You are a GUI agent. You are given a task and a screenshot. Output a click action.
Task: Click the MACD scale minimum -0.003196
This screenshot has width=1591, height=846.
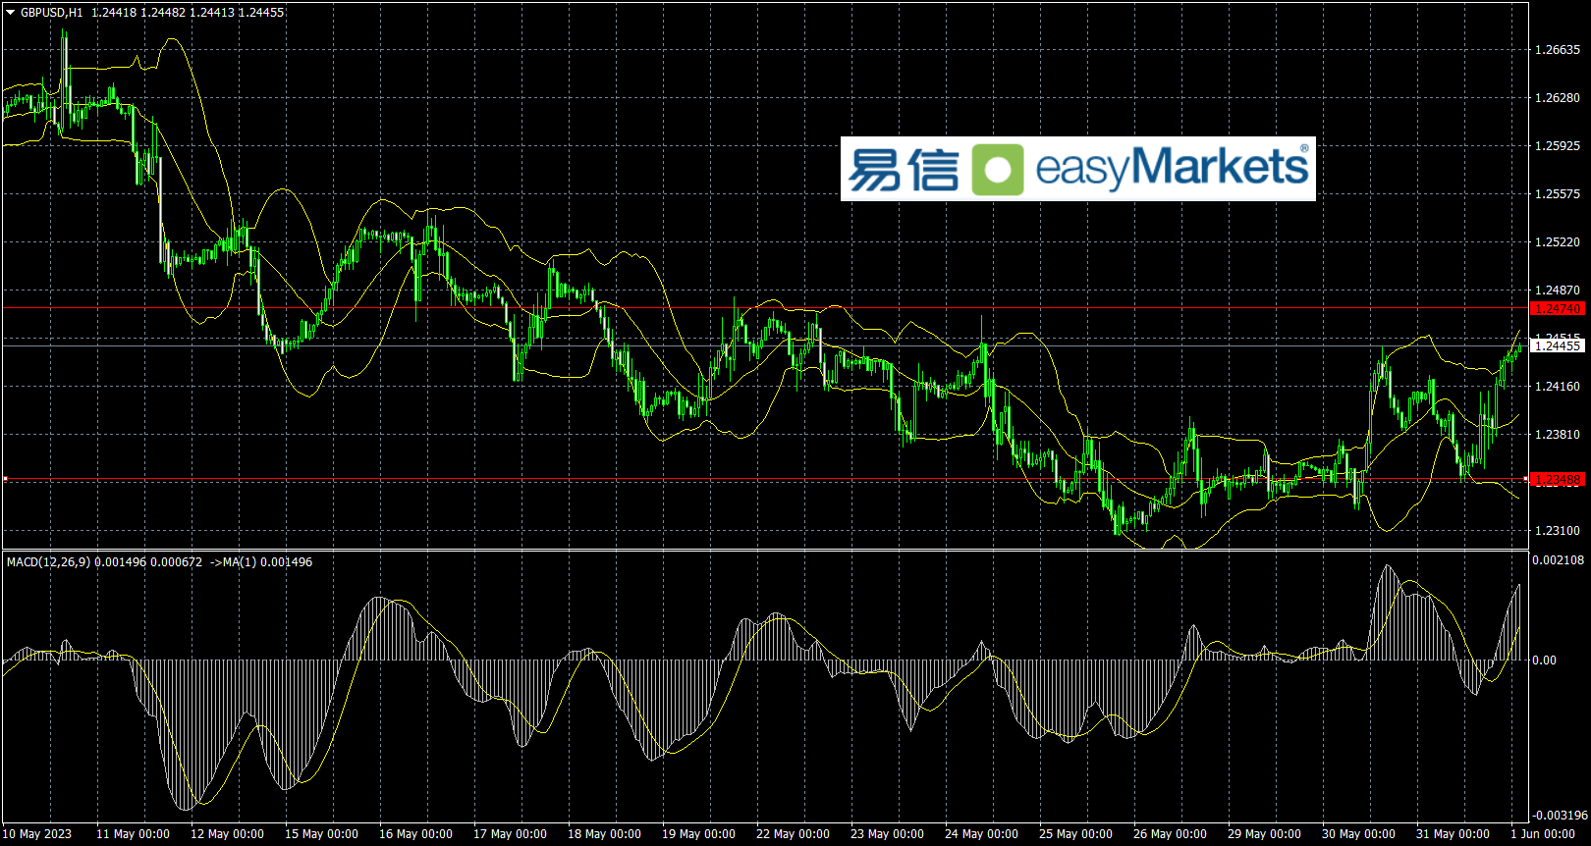click(x=1559, y=816)
